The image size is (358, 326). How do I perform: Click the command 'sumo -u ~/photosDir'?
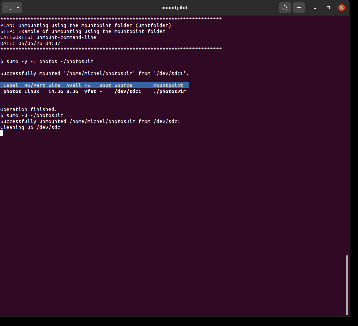tap(35, 115)
